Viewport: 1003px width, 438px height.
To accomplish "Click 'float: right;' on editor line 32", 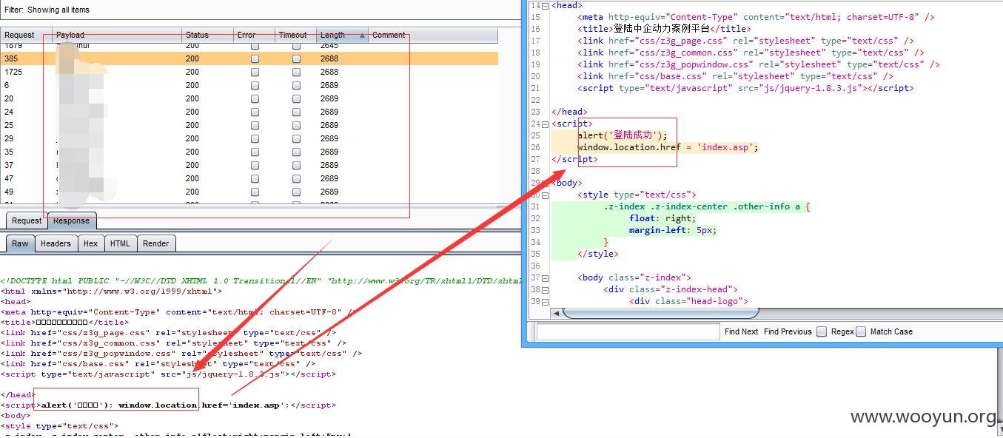I will pyautogui.click(x=662, y=218).
